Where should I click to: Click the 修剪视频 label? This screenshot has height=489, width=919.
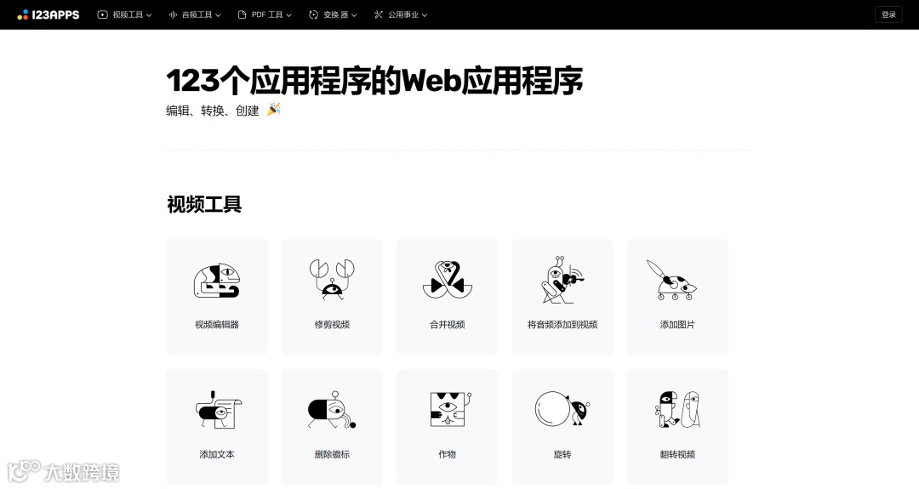[x=332, y=324]
